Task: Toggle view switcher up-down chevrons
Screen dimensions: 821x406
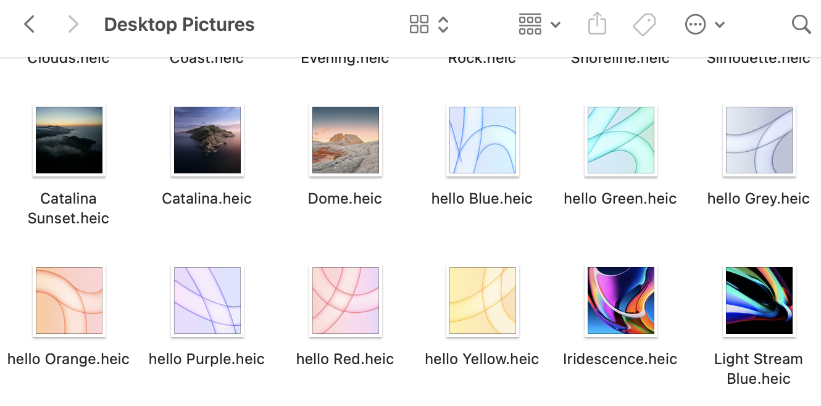Action: pyautogui.click(x=443, y=25)
